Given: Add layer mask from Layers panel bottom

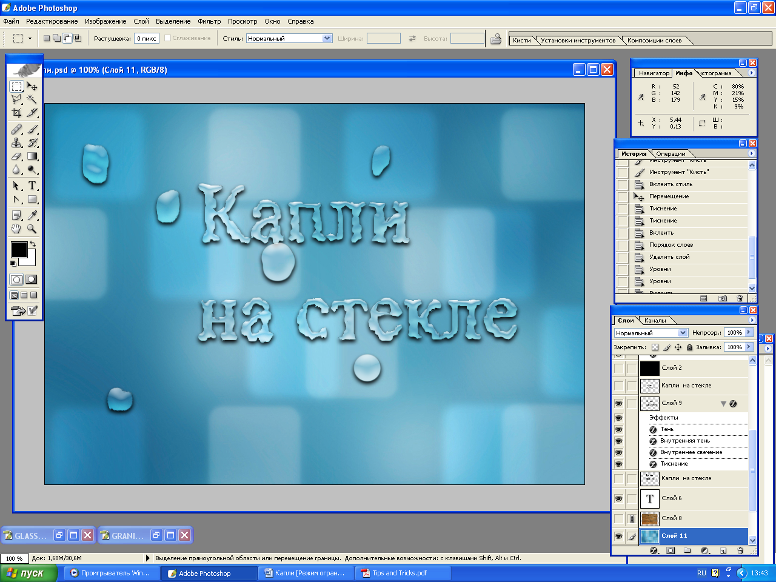Looking at the screenshot, I should [671, 550].
